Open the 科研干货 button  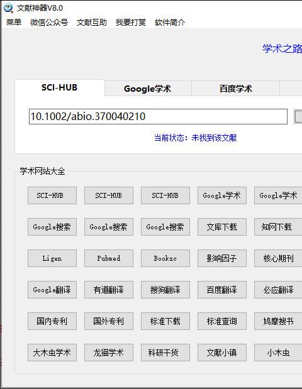click(x=165, y=353)
